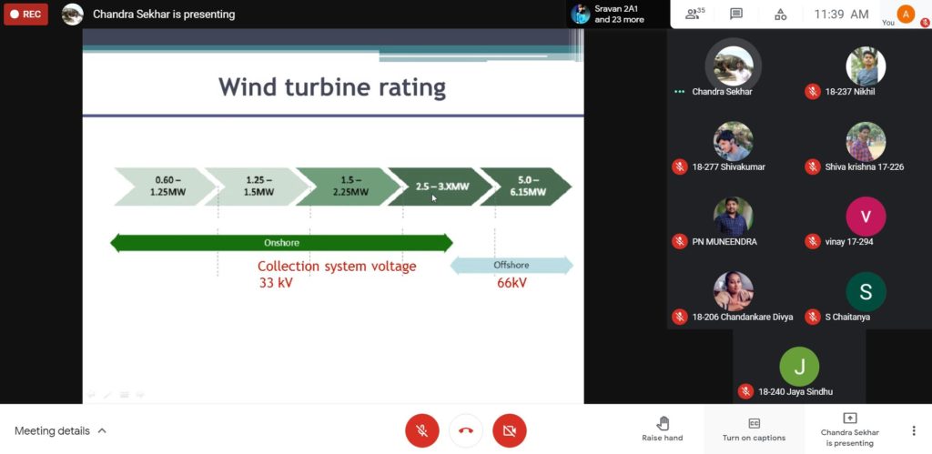Turn on captions
Image resolution: width=932 pixels, height=454 pixels.
pos(754,429)
